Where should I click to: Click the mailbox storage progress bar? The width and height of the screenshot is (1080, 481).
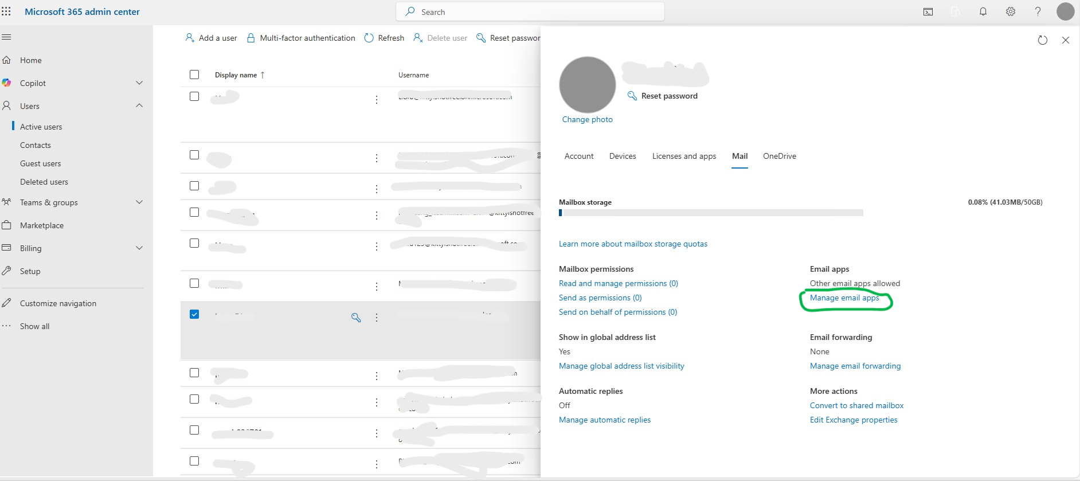711,213
